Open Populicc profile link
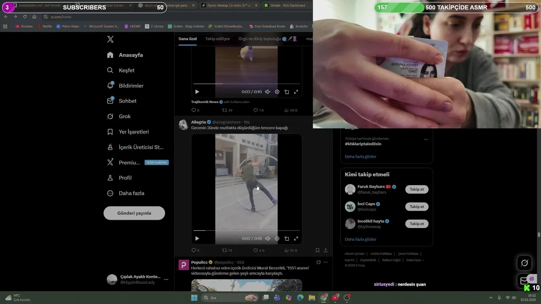 [199, 262]
